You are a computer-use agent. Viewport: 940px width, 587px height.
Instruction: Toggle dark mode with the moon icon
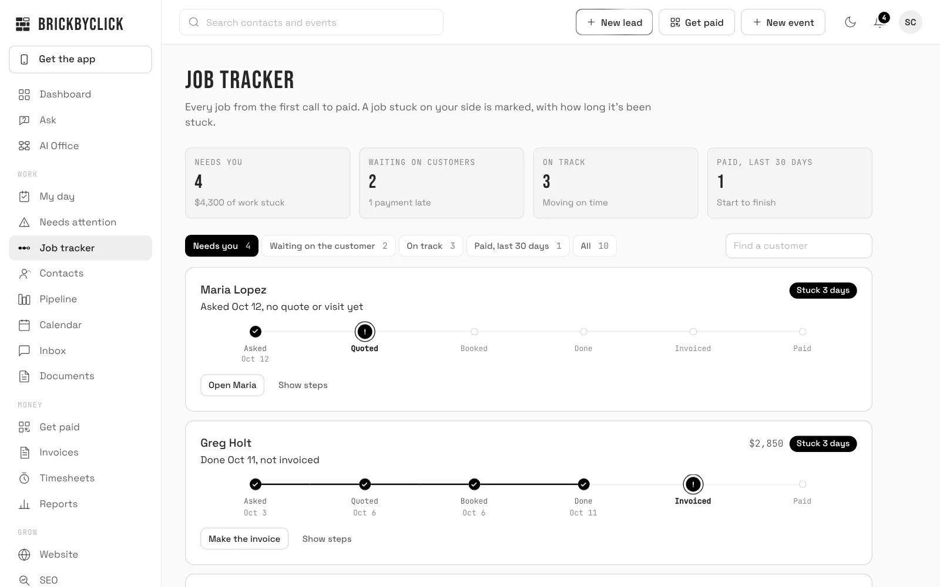[x=850, y=22]
